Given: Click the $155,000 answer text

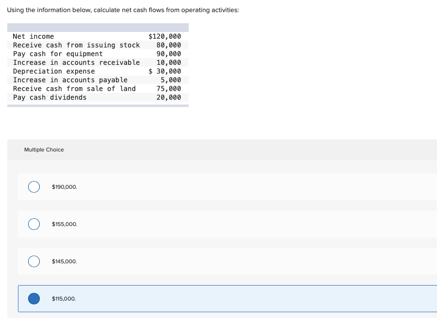Looking at the screenshot, I should (64, 224).
